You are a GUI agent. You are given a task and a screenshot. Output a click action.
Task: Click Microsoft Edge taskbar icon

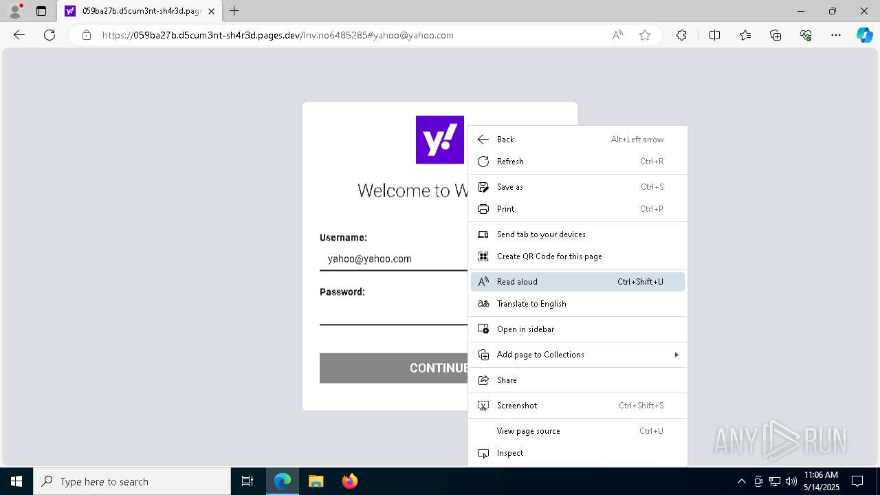pos(283,481)
